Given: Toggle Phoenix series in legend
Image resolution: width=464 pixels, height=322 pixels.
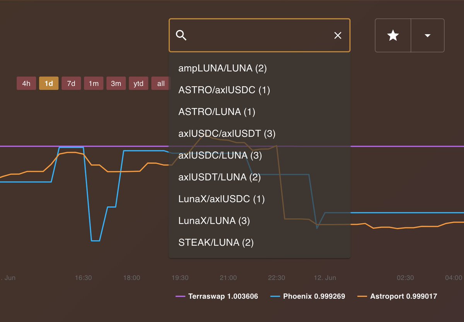Looking at the screenshot, I should 308,296.
